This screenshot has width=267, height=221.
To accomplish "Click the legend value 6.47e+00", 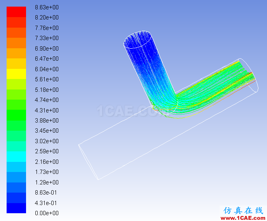I will point(47,59).
